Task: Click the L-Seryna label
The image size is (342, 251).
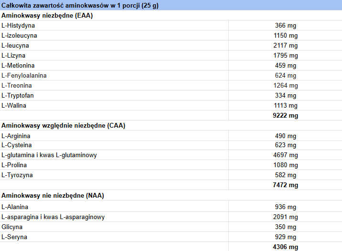Action: (x=14, y=237)
